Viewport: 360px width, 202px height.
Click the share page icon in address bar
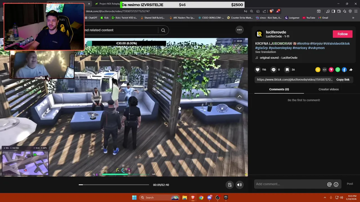(x=264, y=11)
